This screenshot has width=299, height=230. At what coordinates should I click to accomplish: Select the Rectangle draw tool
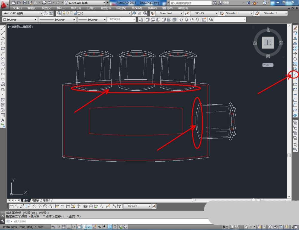pos(3,49)
